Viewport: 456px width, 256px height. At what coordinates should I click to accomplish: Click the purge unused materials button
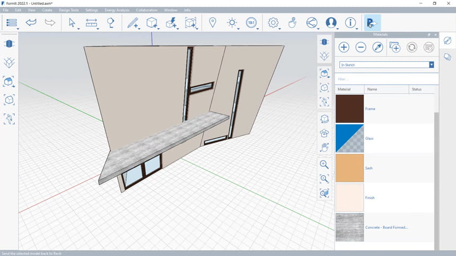428,47
